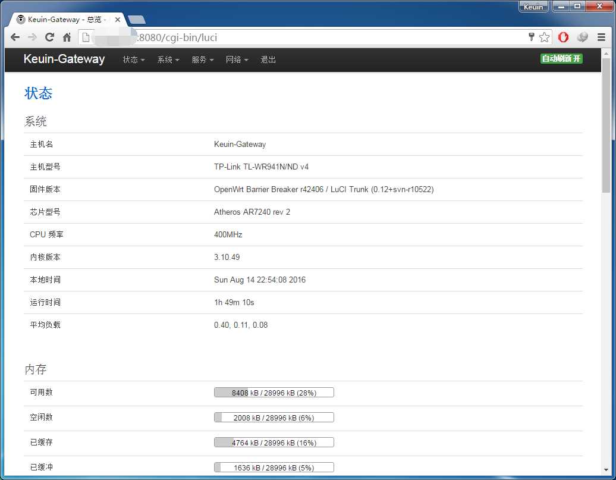The width and height of the screenshot is (616, 480).
Task: Maximize the browser window
Action: pyautogui.click(x=577, y=7)
